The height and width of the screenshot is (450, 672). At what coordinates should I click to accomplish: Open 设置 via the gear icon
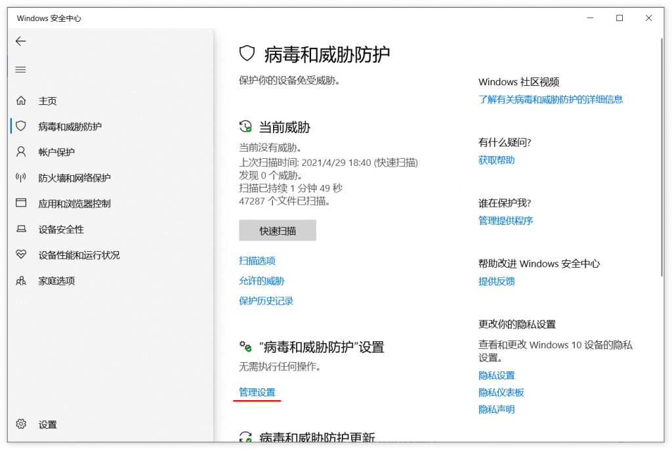(x=21, y=424)
